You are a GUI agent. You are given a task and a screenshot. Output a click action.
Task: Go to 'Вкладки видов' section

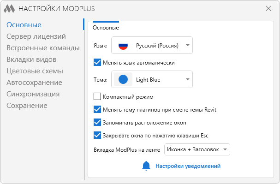pyautogui.click(x=31, y=59)
